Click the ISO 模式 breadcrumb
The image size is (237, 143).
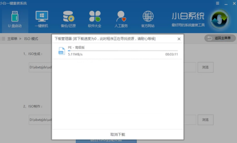[31, 39]
